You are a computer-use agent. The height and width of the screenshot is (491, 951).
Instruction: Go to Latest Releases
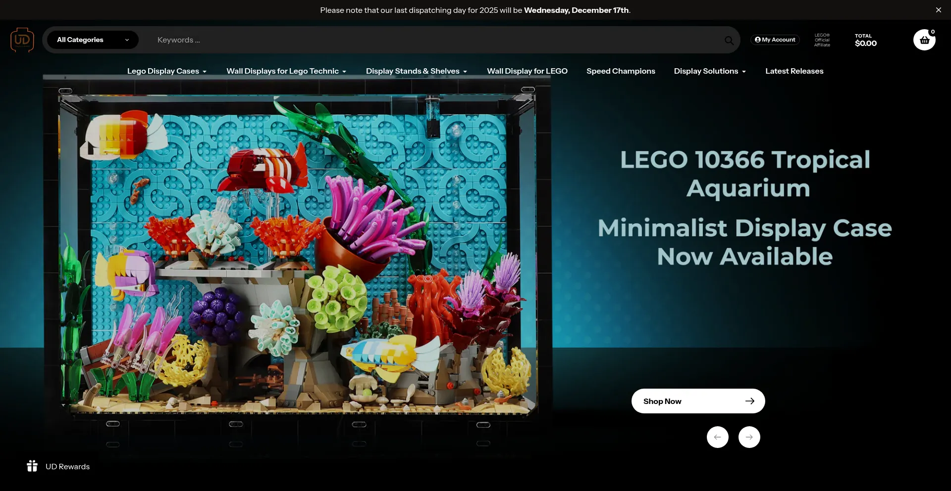click(794, 71)
